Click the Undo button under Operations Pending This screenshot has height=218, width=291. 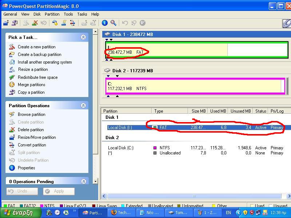(22, 191)
